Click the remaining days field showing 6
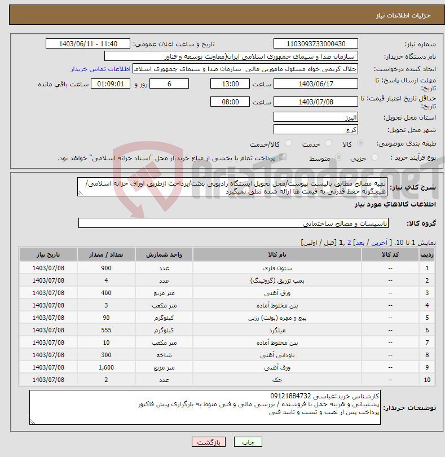Viewport: 445px width, 457px height. tap(169, 84)
